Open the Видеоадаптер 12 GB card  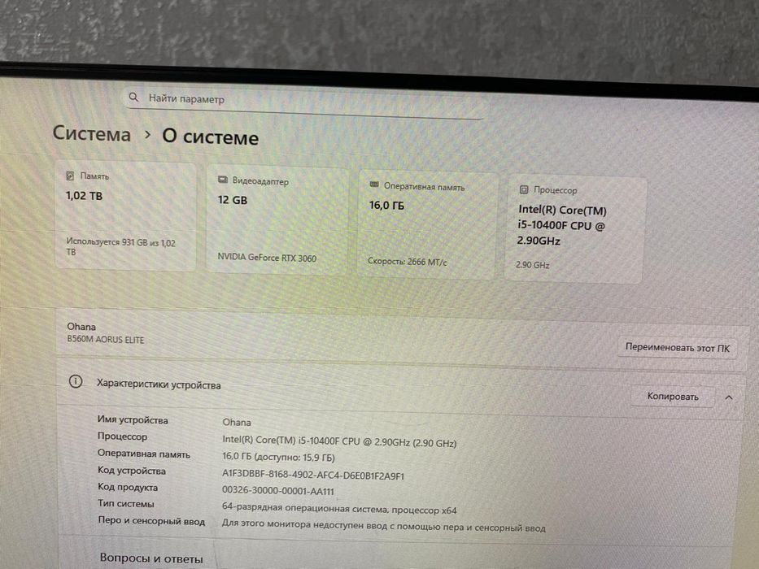[x=278, y=220]
